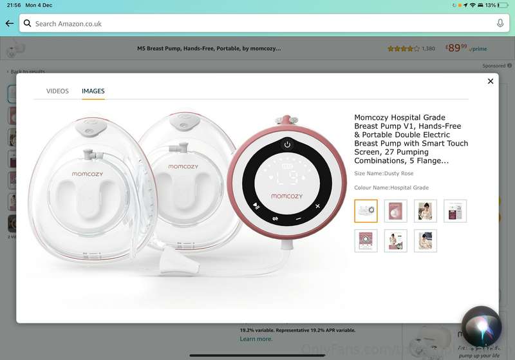The image size is (515, 360).
Task: Select the first pump set thumbnail
Action: (x=366, y=211)
